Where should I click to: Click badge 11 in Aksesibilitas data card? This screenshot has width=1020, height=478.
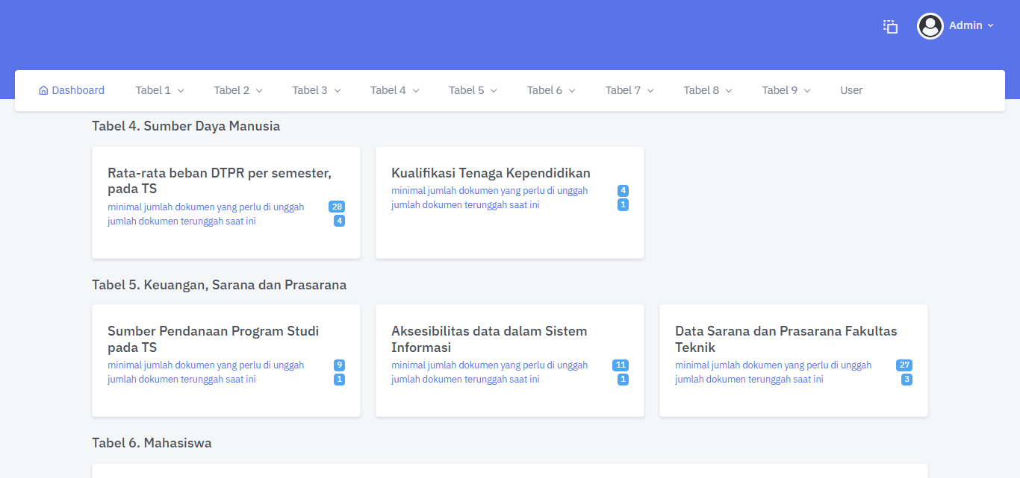(x=621, y=365)
